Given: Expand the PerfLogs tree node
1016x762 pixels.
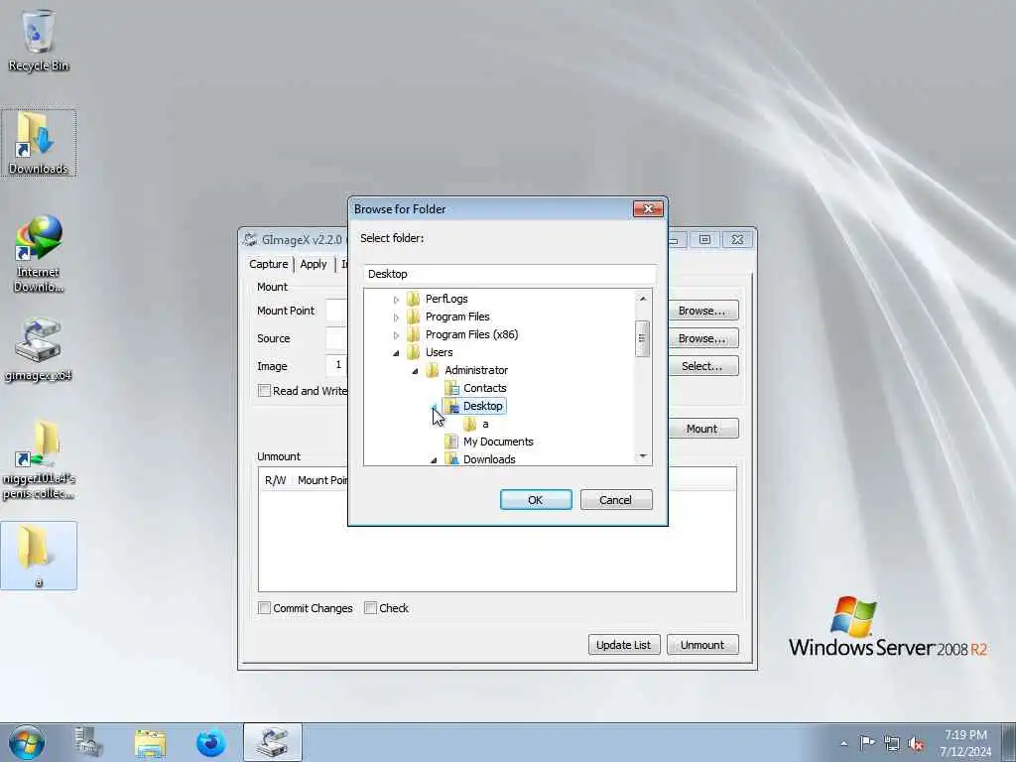Looking at the screenshot, I should (x=396, y=300).
